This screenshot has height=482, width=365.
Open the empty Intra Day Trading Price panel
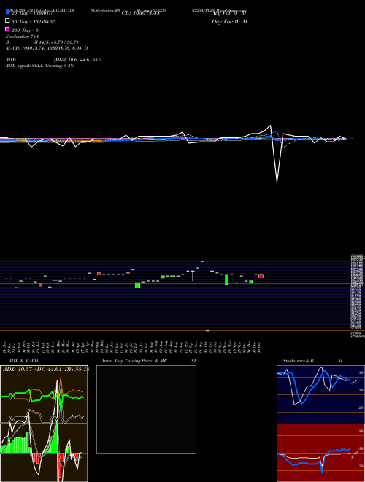[x=146, y=409]
